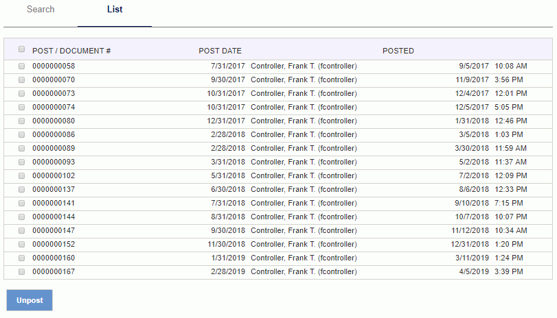The height and width of the screenshot is (318, 557).
Task: Toggle the checkbox for document 0000000141
Action: coord(21,204)
